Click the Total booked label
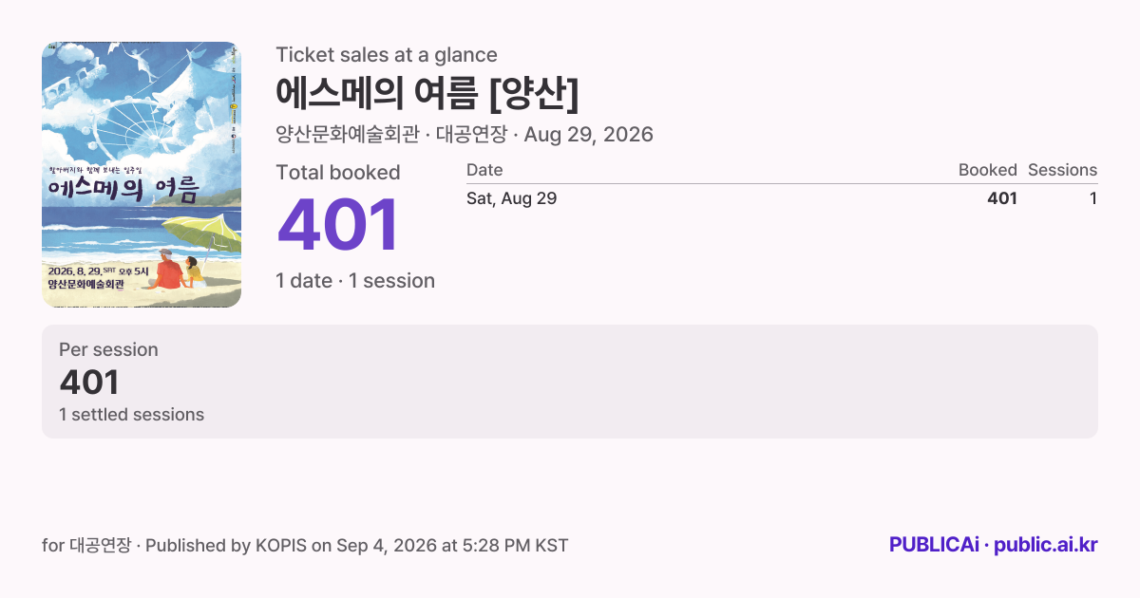This screenshot has height=598, width=1140. (x=338, y=173)
